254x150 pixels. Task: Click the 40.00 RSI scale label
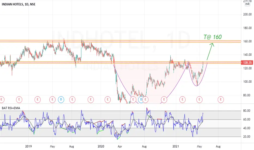pyautogui.click(x=247, y=128)
